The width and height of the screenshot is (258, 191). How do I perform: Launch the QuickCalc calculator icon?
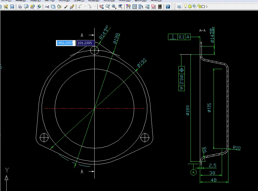point(160,7)
